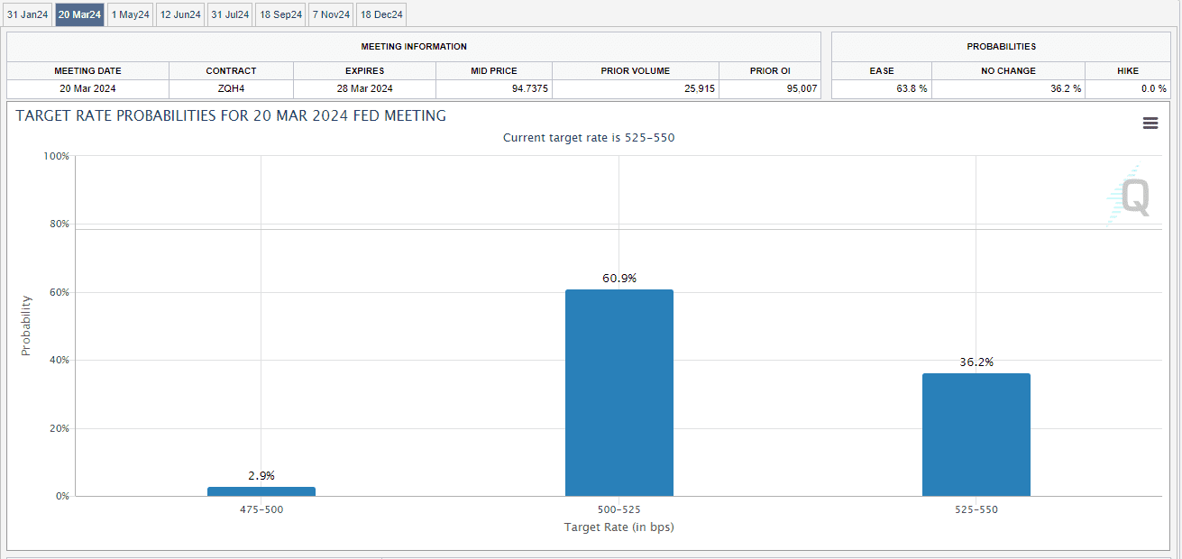The image size is (1182, 559).
Task: Switch to the 31 Jan24 meeting tab
Action: point(27,14)
